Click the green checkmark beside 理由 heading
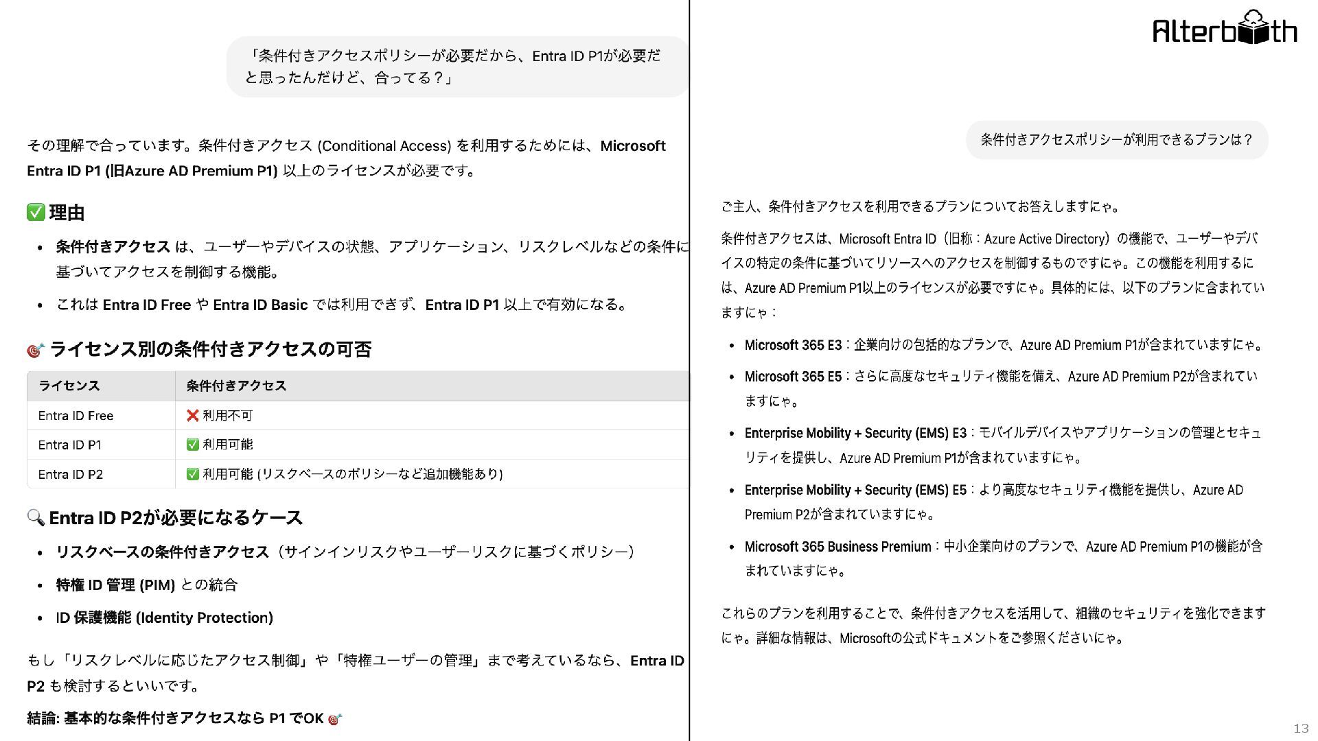 (x=36, y=213)
